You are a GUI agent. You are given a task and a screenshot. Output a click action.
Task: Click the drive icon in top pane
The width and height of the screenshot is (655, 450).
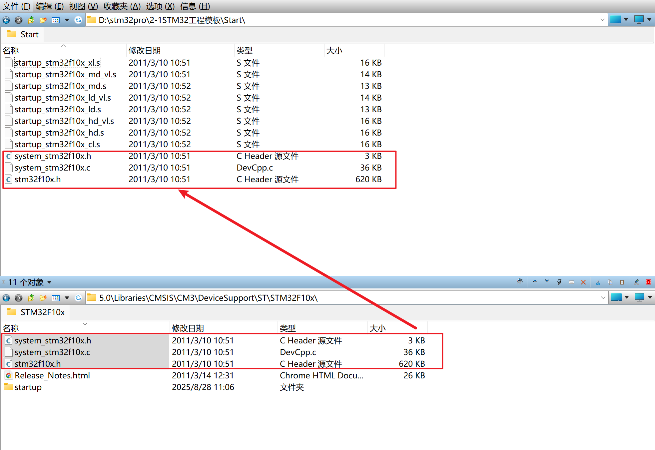pyautogui.click(x=615, y=20)
